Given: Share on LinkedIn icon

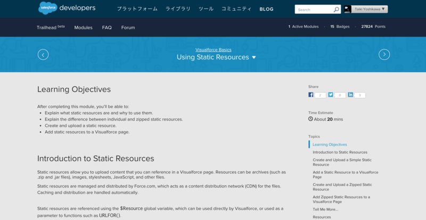Looking at the screenshot, I should [x=350, y=95].
